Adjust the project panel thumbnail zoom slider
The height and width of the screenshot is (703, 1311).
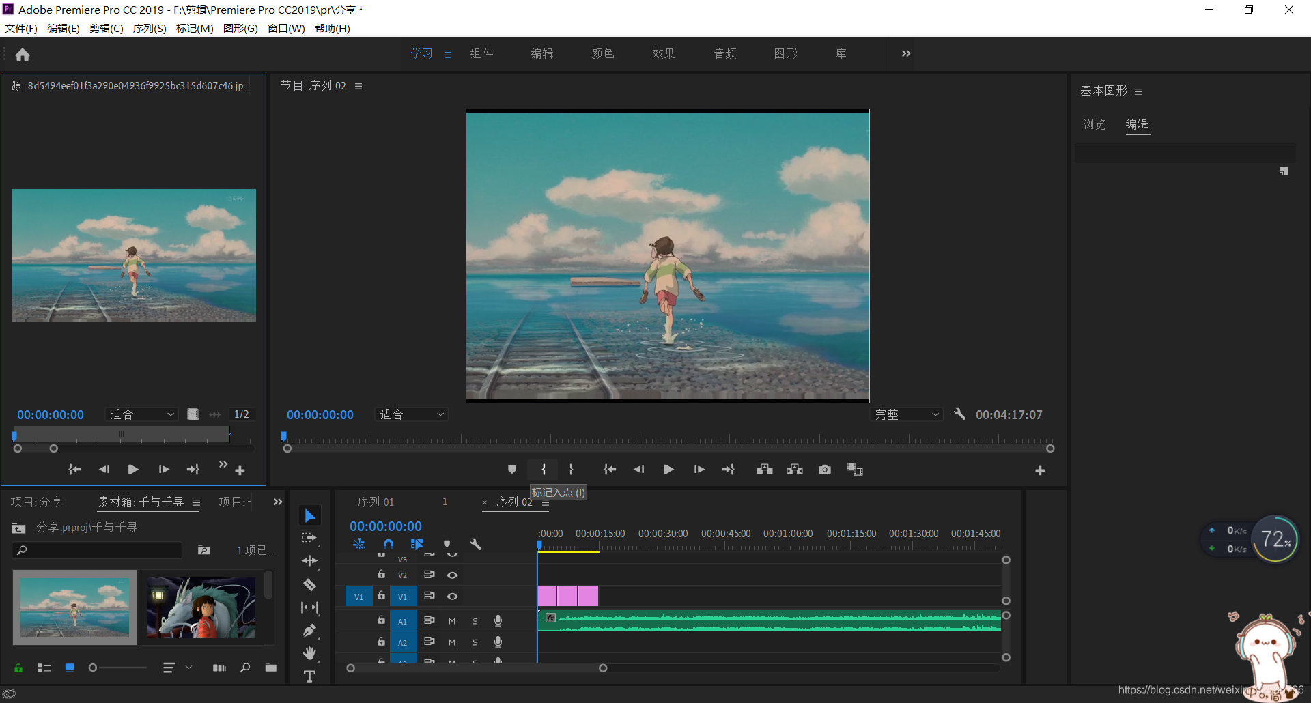tap(94, 668)
